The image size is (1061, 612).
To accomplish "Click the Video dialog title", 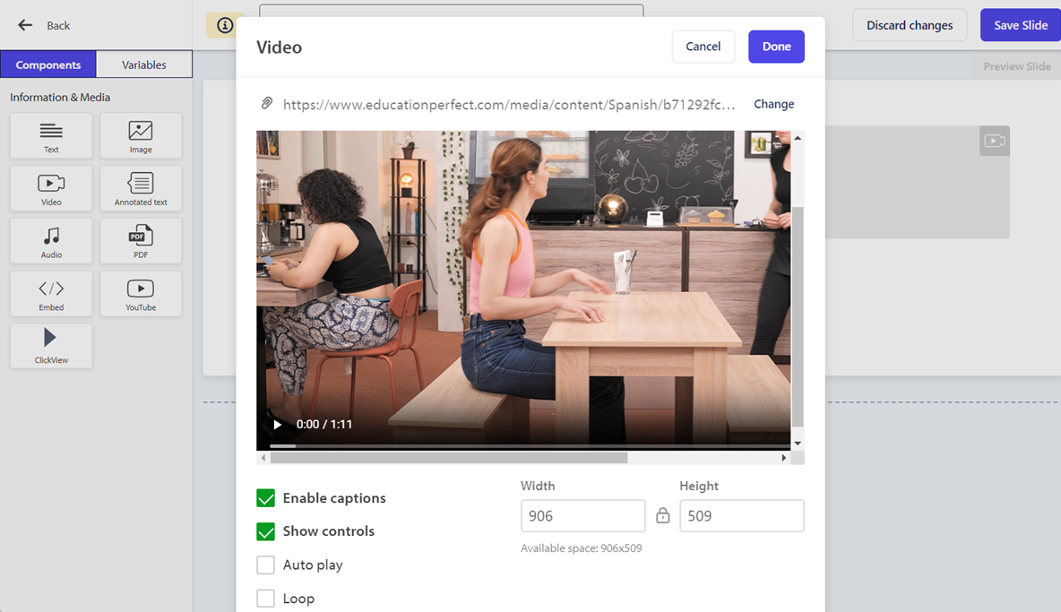I will coord(279,47).
